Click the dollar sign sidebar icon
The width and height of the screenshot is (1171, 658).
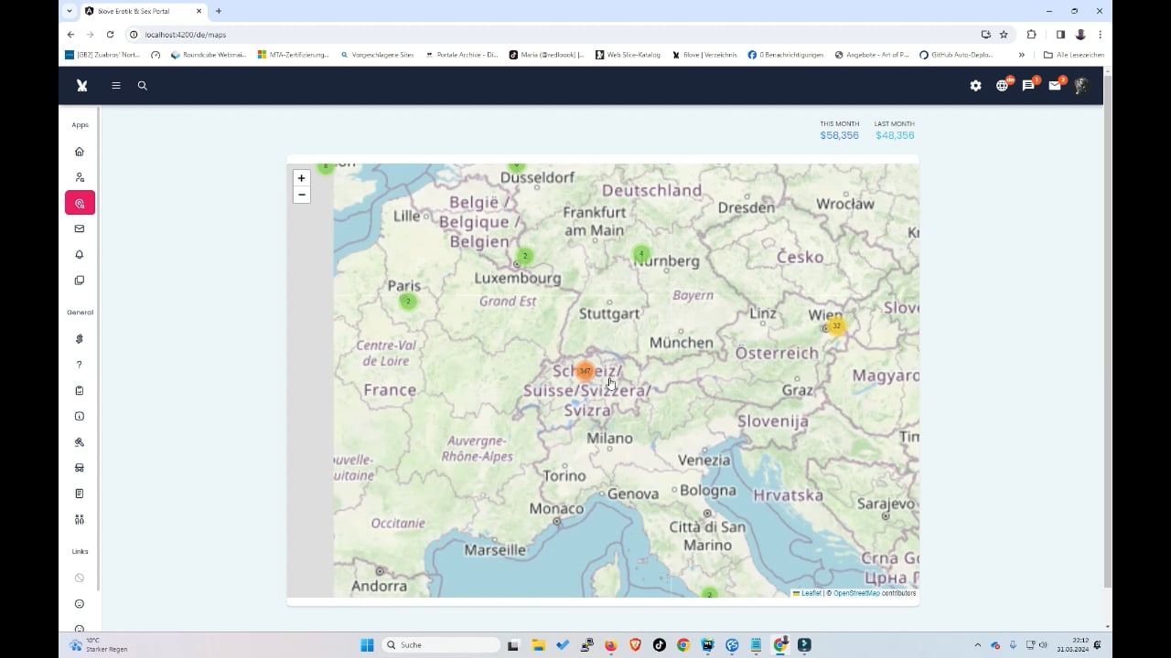click(80, 339)
